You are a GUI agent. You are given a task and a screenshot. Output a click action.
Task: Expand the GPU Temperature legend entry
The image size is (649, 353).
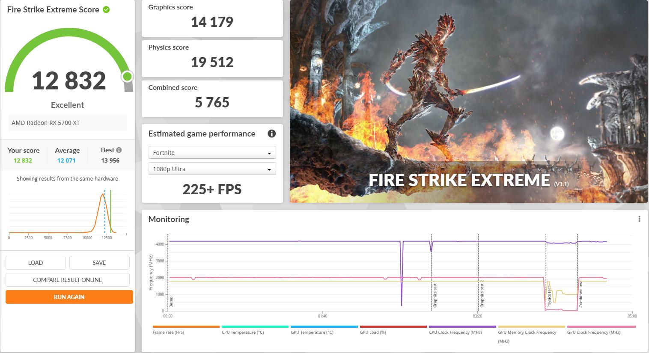[312, 332]
